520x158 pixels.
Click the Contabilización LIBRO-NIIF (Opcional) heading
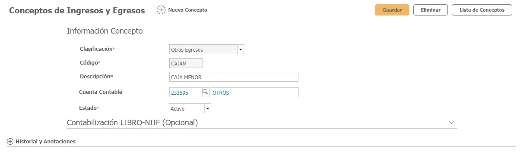point(132,123)
